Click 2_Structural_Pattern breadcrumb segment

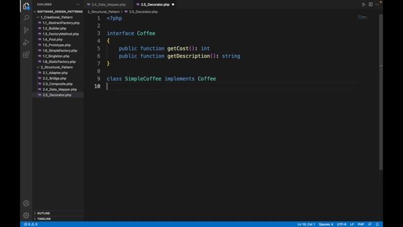click(103, 11)
